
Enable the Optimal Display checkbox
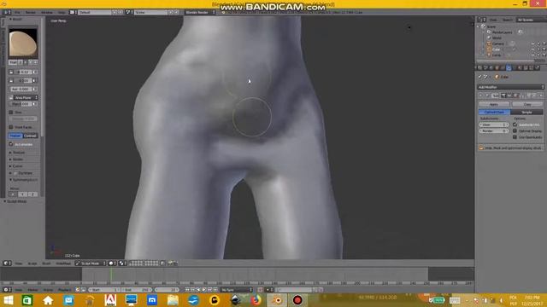pyautogui.click(x=515, y=130)
